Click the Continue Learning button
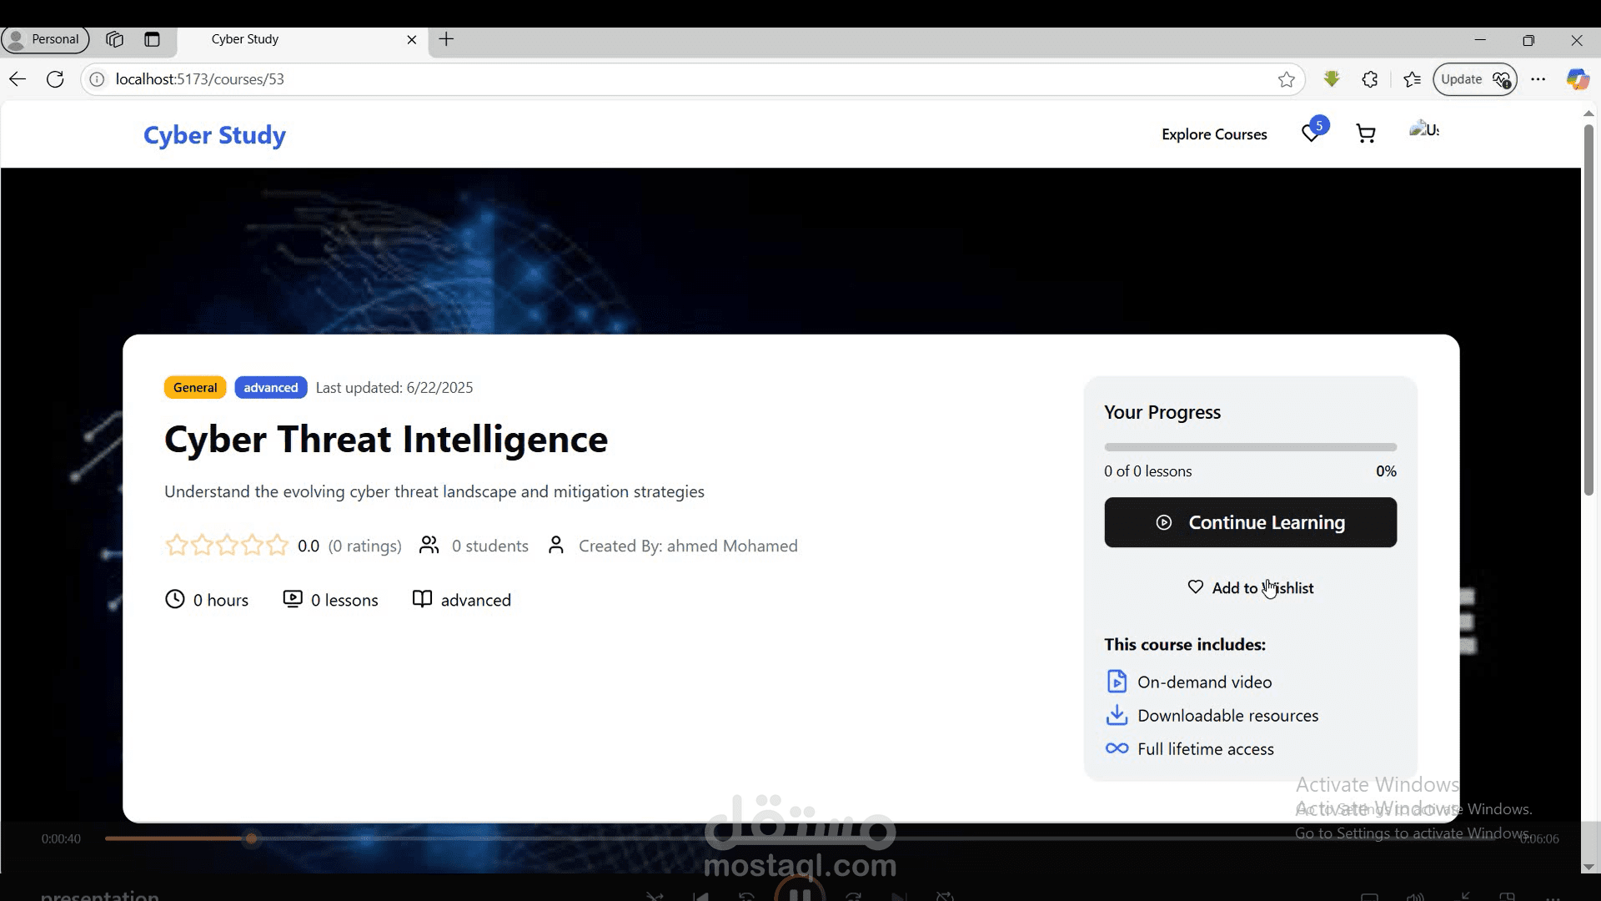This screenshot has height=901, width=1601. coord(1250,522)
